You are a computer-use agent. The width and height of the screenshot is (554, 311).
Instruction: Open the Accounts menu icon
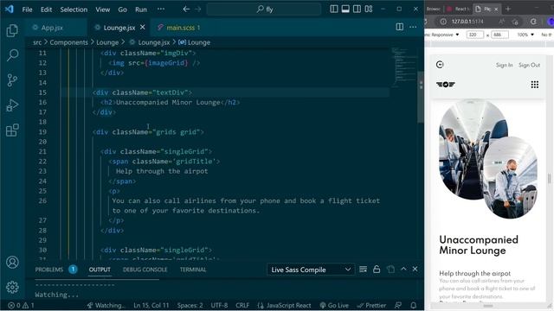click(12, 263)
